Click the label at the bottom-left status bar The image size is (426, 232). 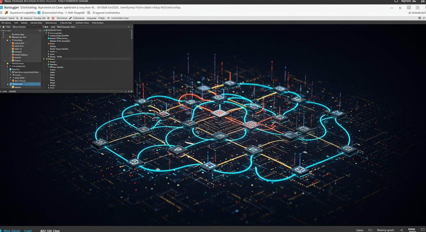click(11, 230)
